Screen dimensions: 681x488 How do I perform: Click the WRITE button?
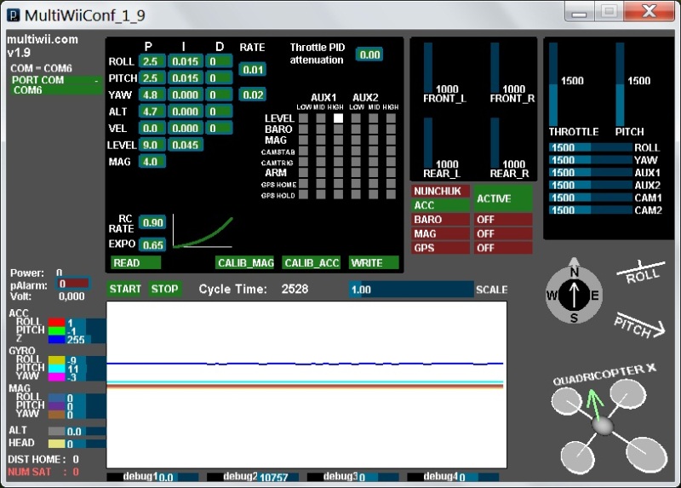(x=374, y=263)
